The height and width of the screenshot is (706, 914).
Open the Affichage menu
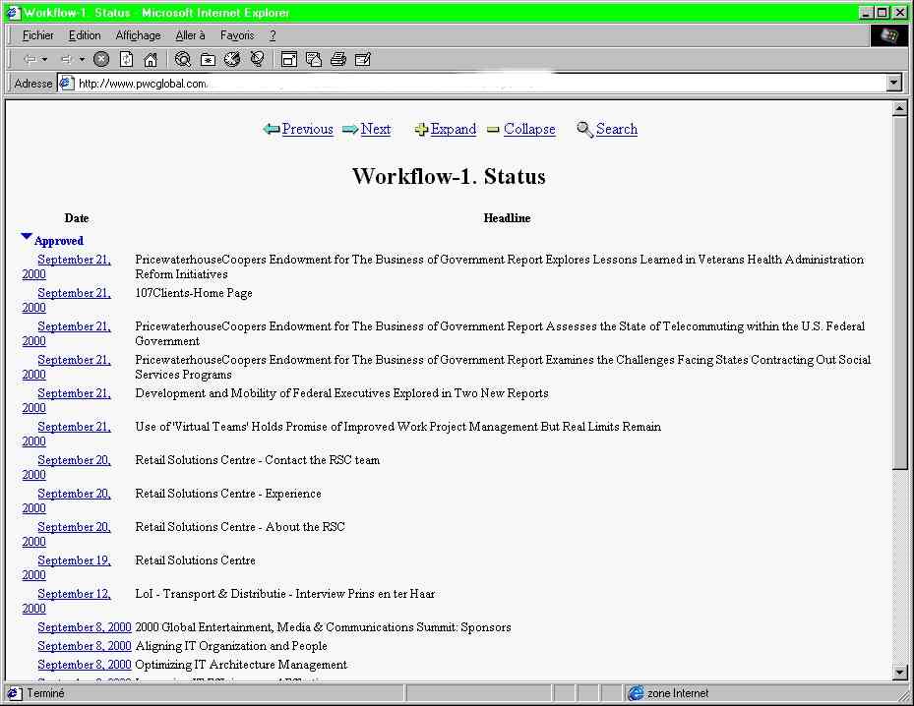click(138, 35)
